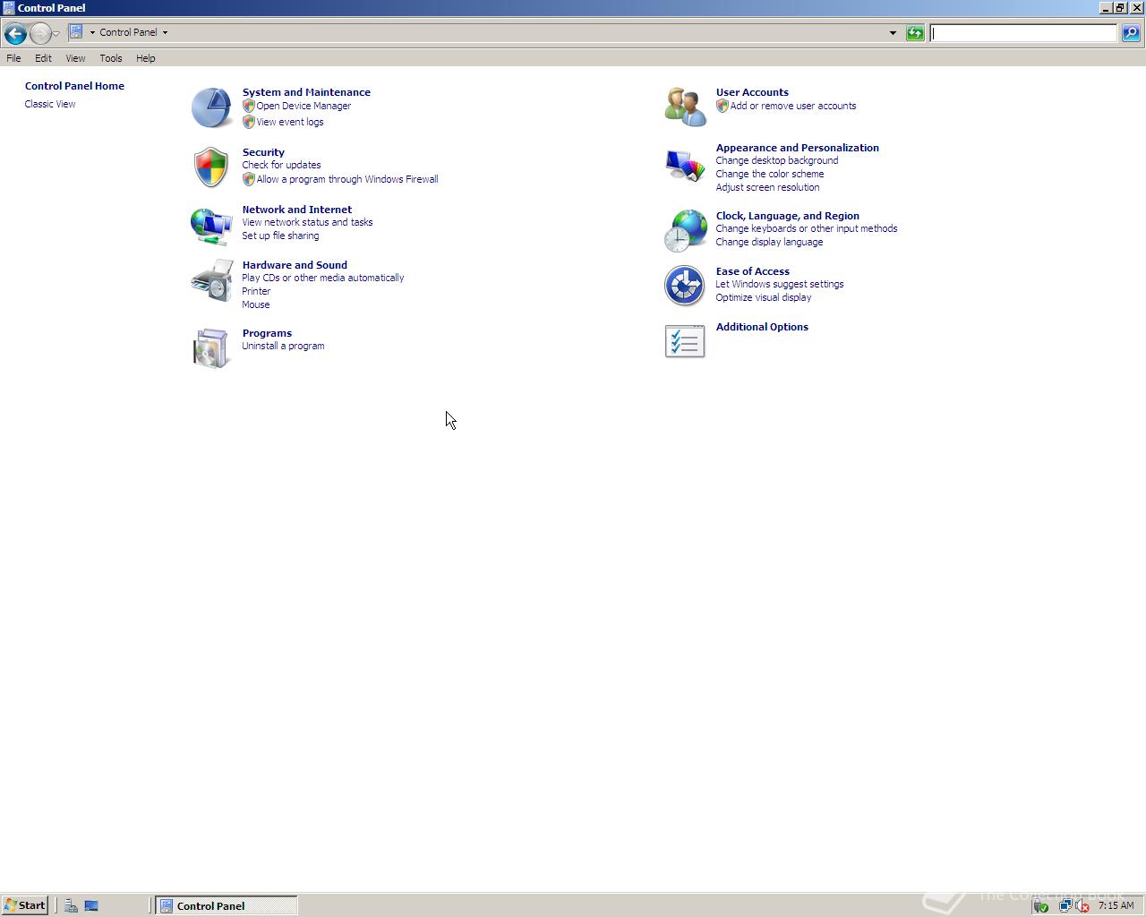Click the Control Panel breadcrumb segment
1146x917 pixels.
coord(128,32)
